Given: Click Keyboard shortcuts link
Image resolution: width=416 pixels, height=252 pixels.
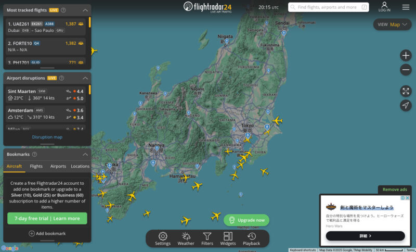Looking at the screenshot, I should [x=303, y=250].
